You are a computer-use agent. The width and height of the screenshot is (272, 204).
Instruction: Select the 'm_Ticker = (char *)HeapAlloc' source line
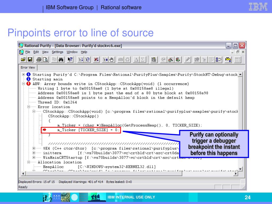[x=130, y=125]
